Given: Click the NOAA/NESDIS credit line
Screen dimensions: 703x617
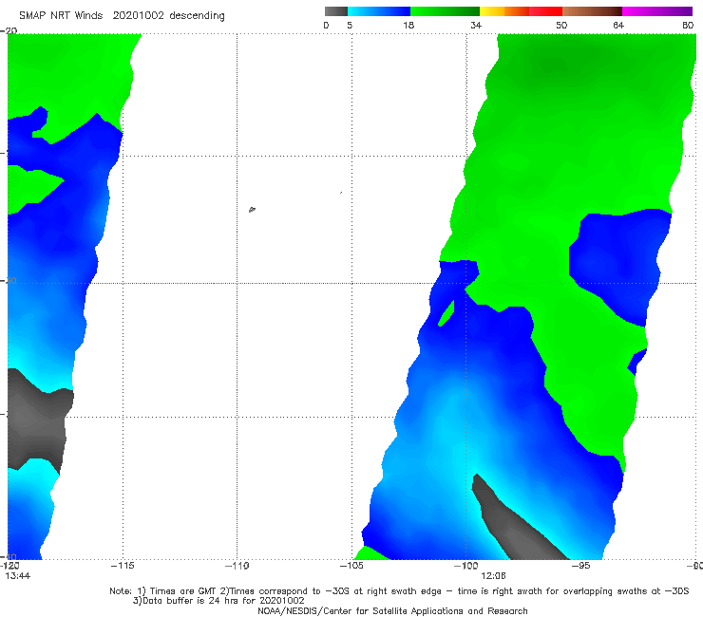Looking at the screenshot, I should (x=392, y=611).
